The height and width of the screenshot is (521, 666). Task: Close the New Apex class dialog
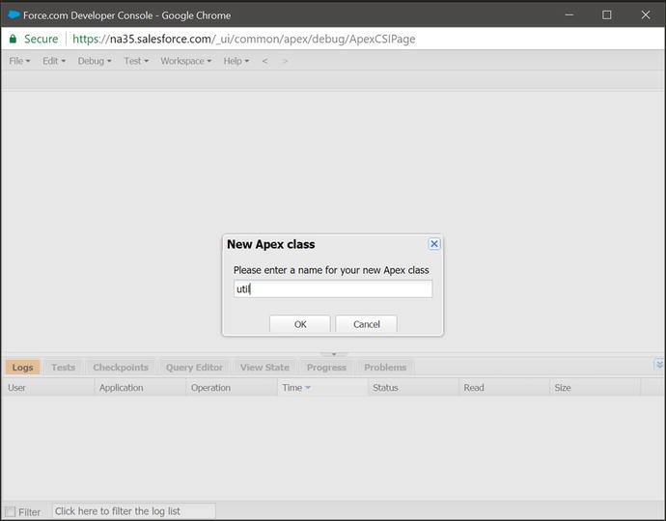click(433, 244)
